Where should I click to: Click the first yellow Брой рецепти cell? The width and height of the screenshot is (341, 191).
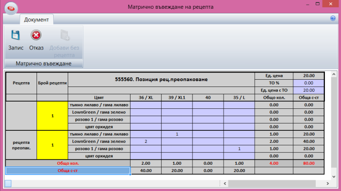53,116
